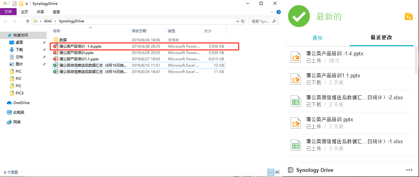Click the Properties checkmark icon in title bar

[15, 4]
